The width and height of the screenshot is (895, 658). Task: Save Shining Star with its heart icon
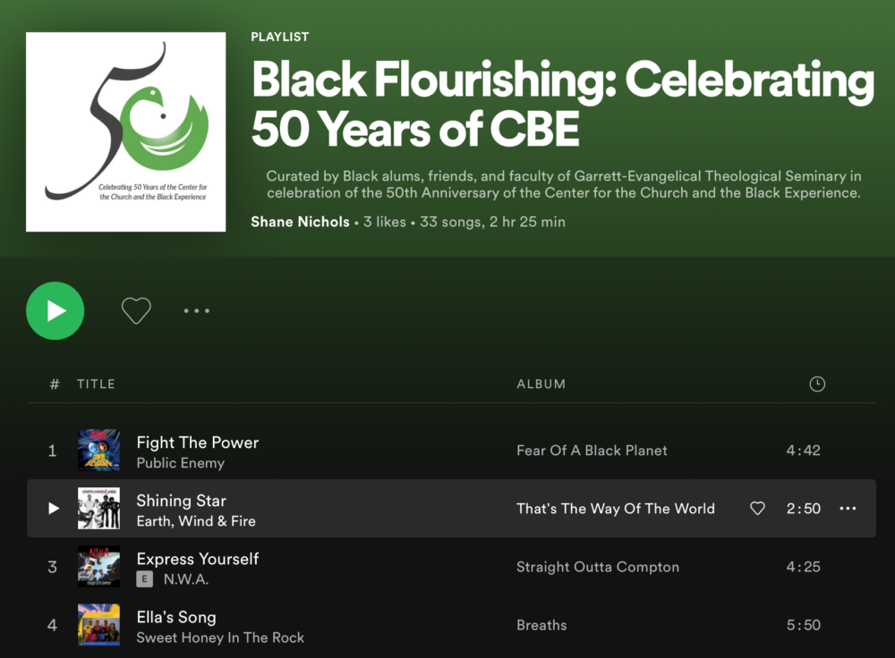(757, 508)
